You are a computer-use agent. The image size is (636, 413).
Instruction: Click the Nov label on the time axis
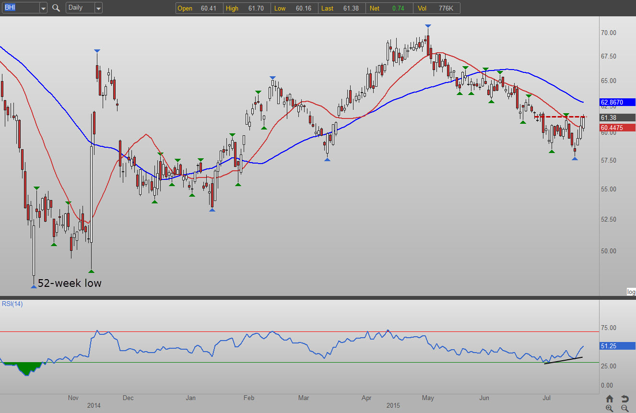pos(73,398)
